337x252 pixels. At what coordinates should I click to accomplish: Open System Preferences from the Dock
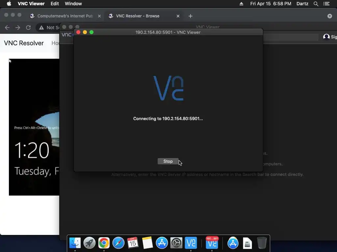176,243
